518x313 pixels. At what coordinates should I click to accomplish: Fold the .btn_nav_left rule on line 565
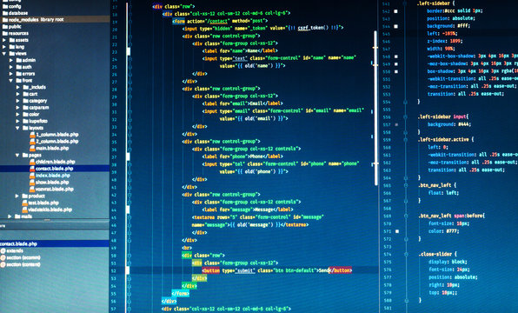[406, 185]
